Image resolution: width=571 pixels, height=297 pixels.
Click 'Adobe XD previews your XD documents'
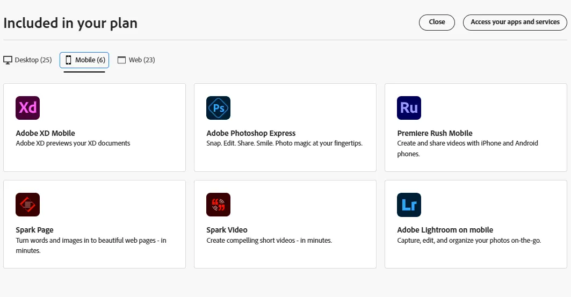pos(73,143)
